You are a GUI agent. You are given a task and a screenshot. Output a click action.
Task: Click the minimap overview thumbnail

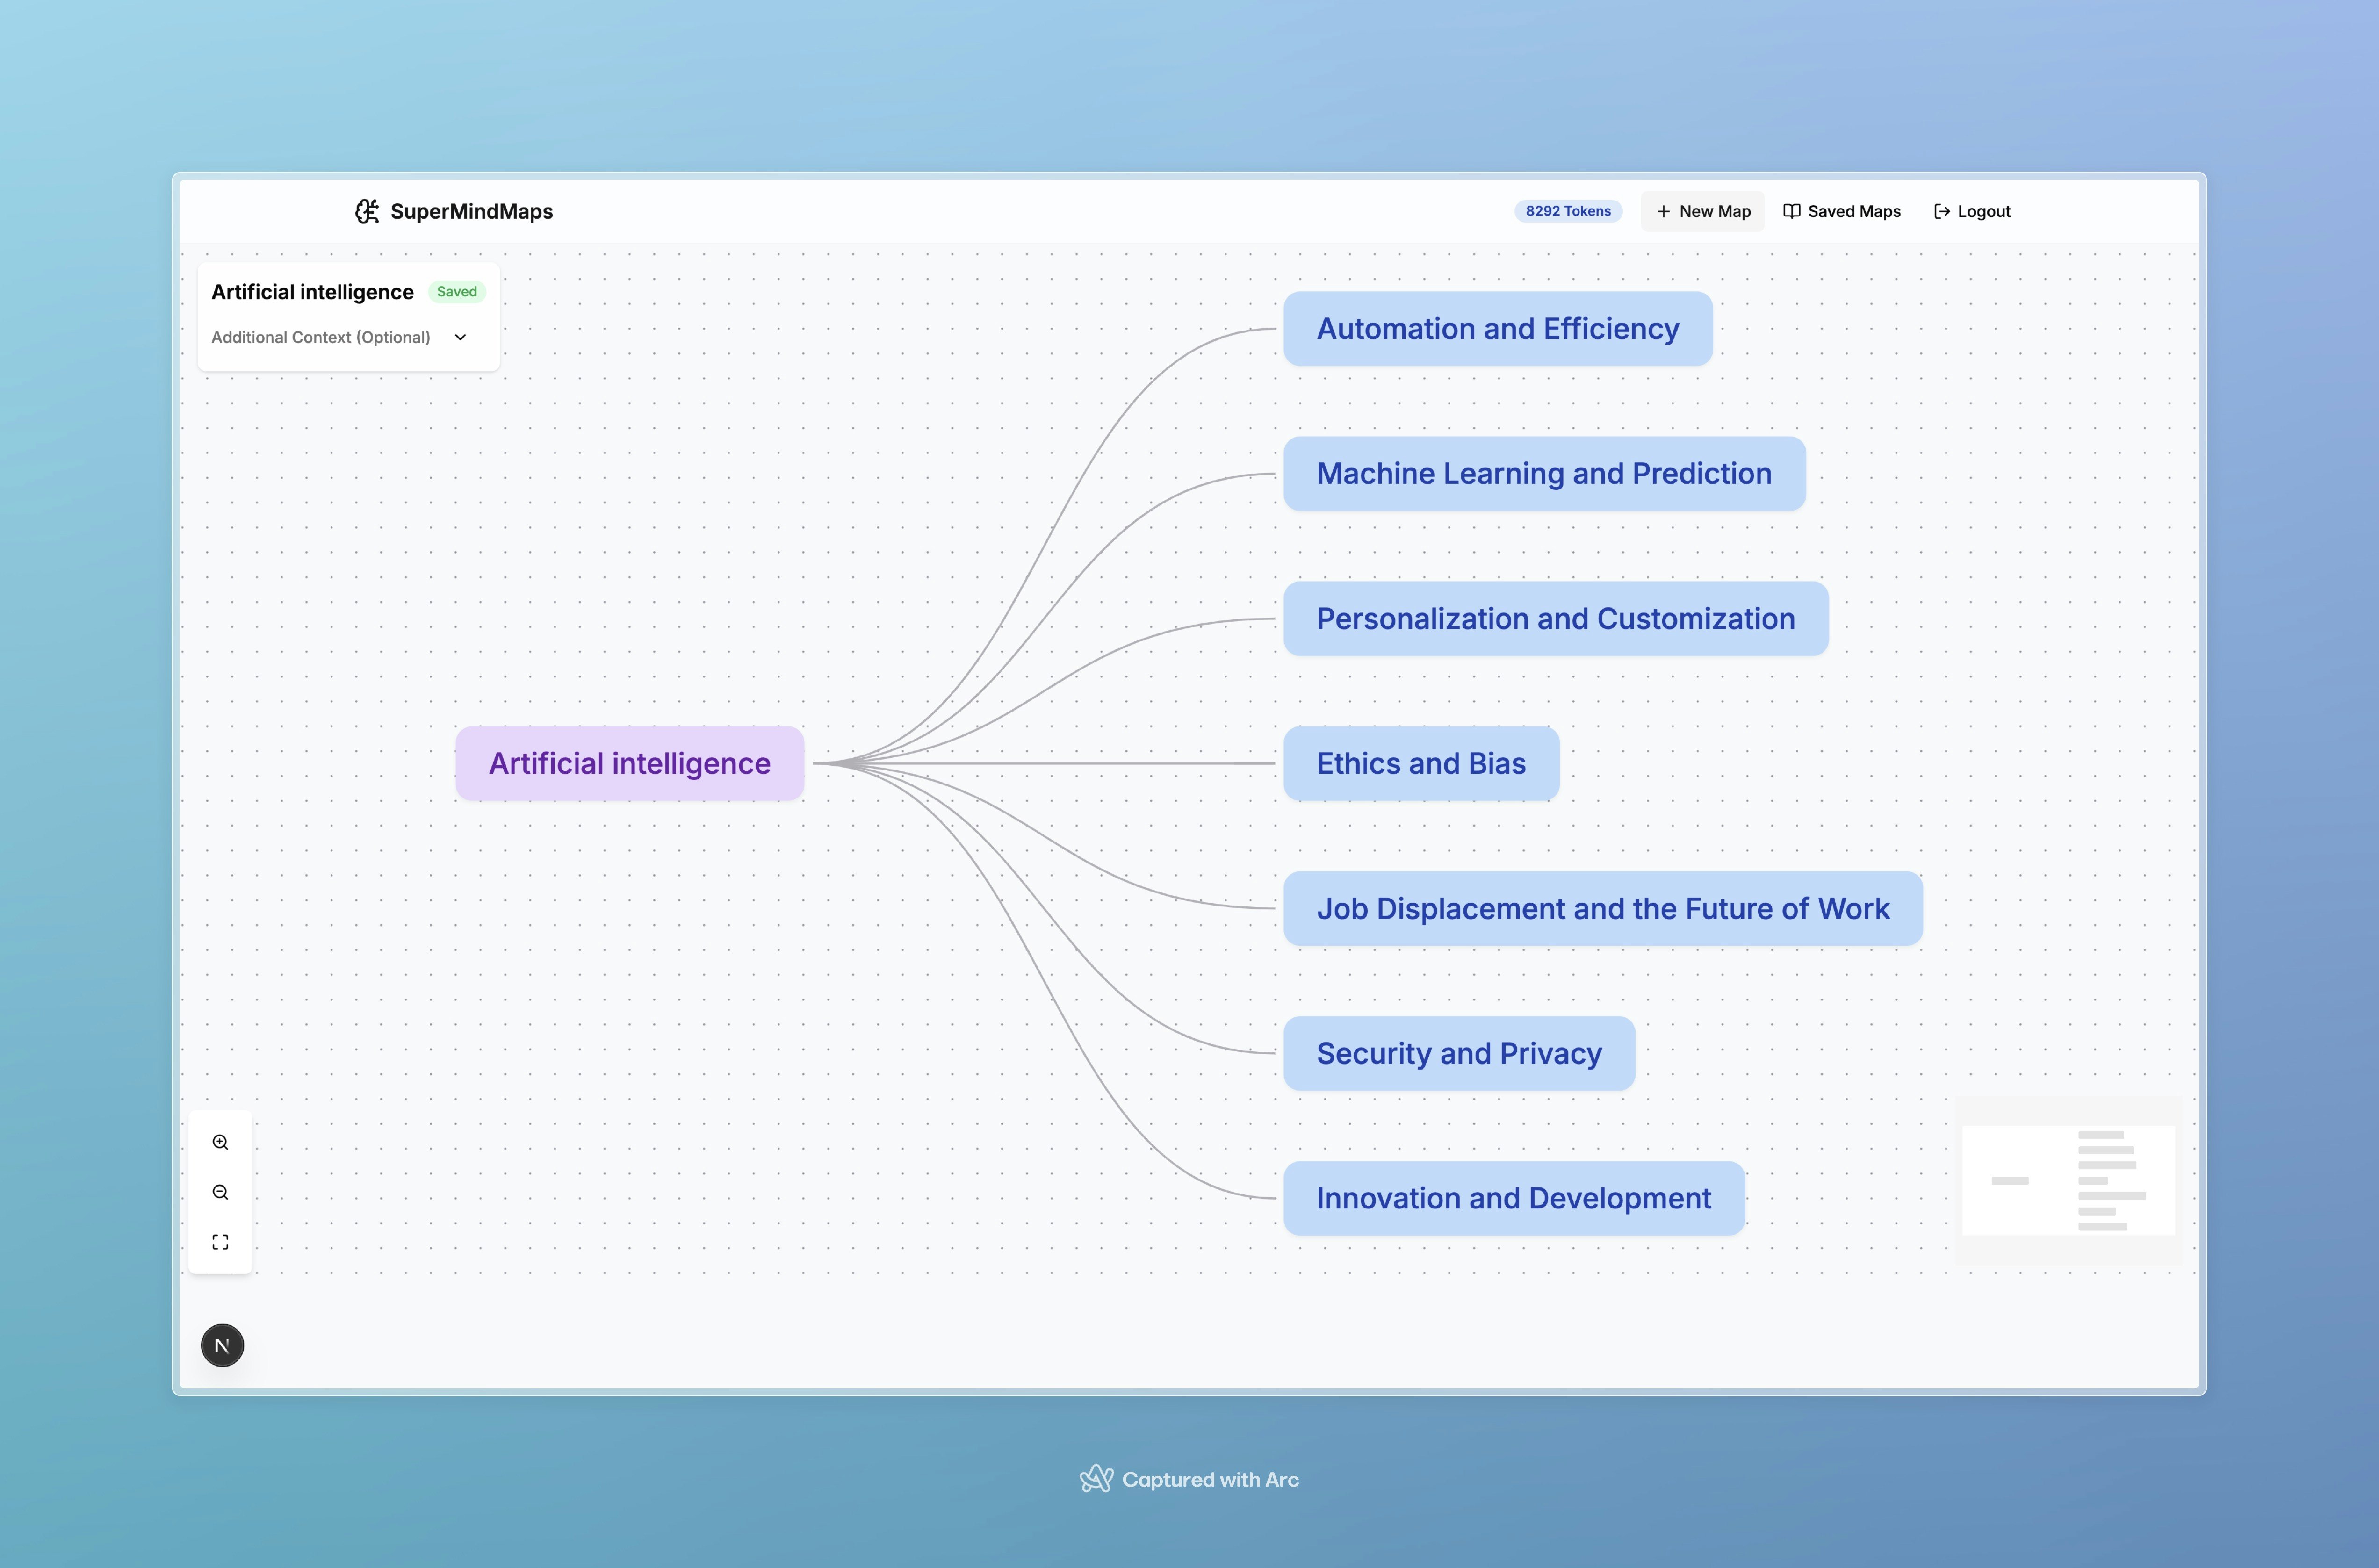tap(2068, 1180)
